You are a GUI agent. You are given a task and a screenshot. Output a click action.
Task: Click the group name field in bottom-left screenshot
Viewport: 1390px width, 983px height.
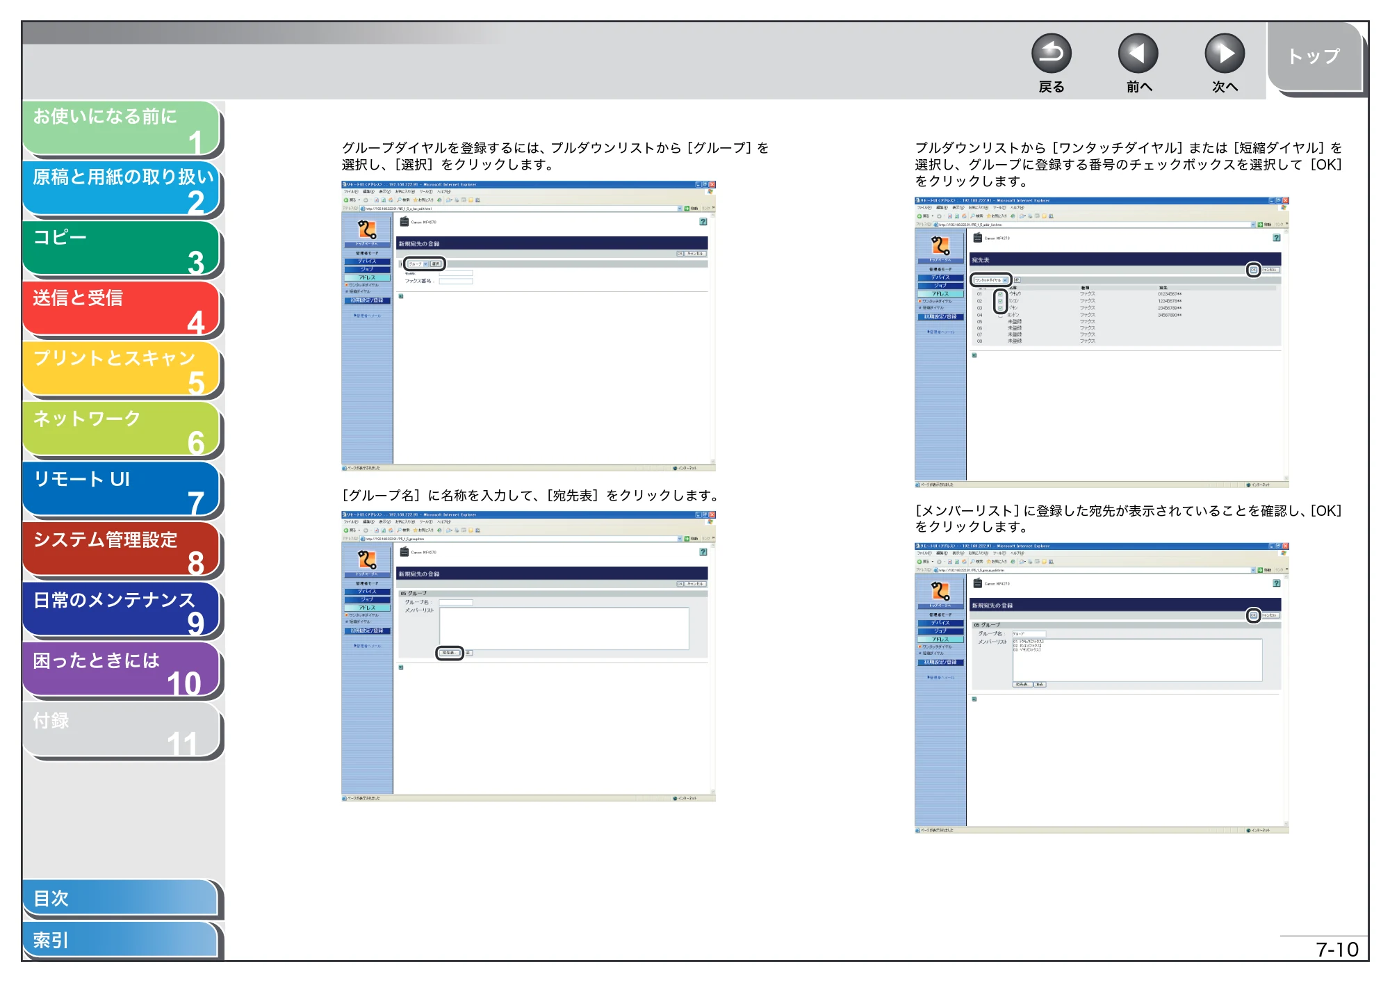click(456, 602)
